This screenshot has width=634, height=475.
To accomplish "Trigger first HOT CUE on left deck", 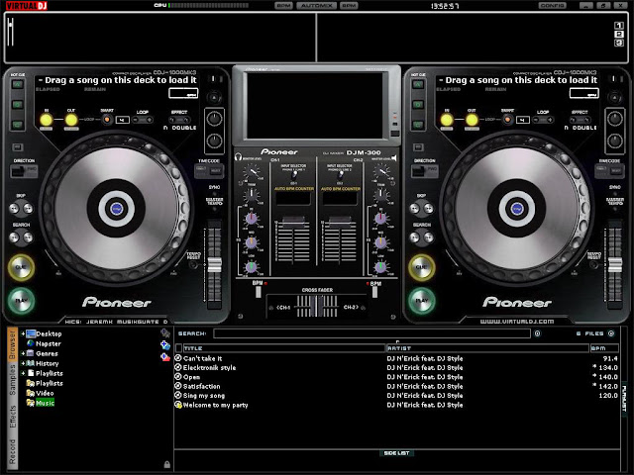I will pos(17,84).
